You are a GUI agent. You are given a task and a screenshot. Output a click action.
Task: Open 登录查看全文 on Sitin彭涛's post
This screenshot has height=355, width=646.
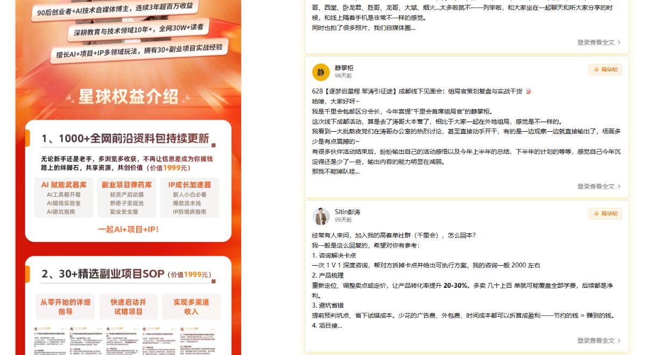pyautogui.click(x=595, y=340)
